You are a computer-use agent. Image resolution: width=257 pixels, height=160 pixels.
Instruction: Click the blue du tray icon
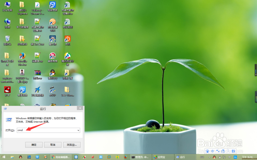(235, 157)
